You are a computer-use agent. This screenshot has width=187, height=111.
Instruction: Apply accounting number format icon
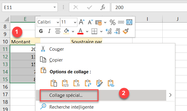click(x=98, y=22)
